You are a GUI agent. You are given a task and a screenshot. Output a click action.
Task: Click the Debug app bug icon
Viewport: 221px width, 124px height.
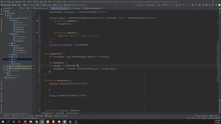click(x=168, y=5)
